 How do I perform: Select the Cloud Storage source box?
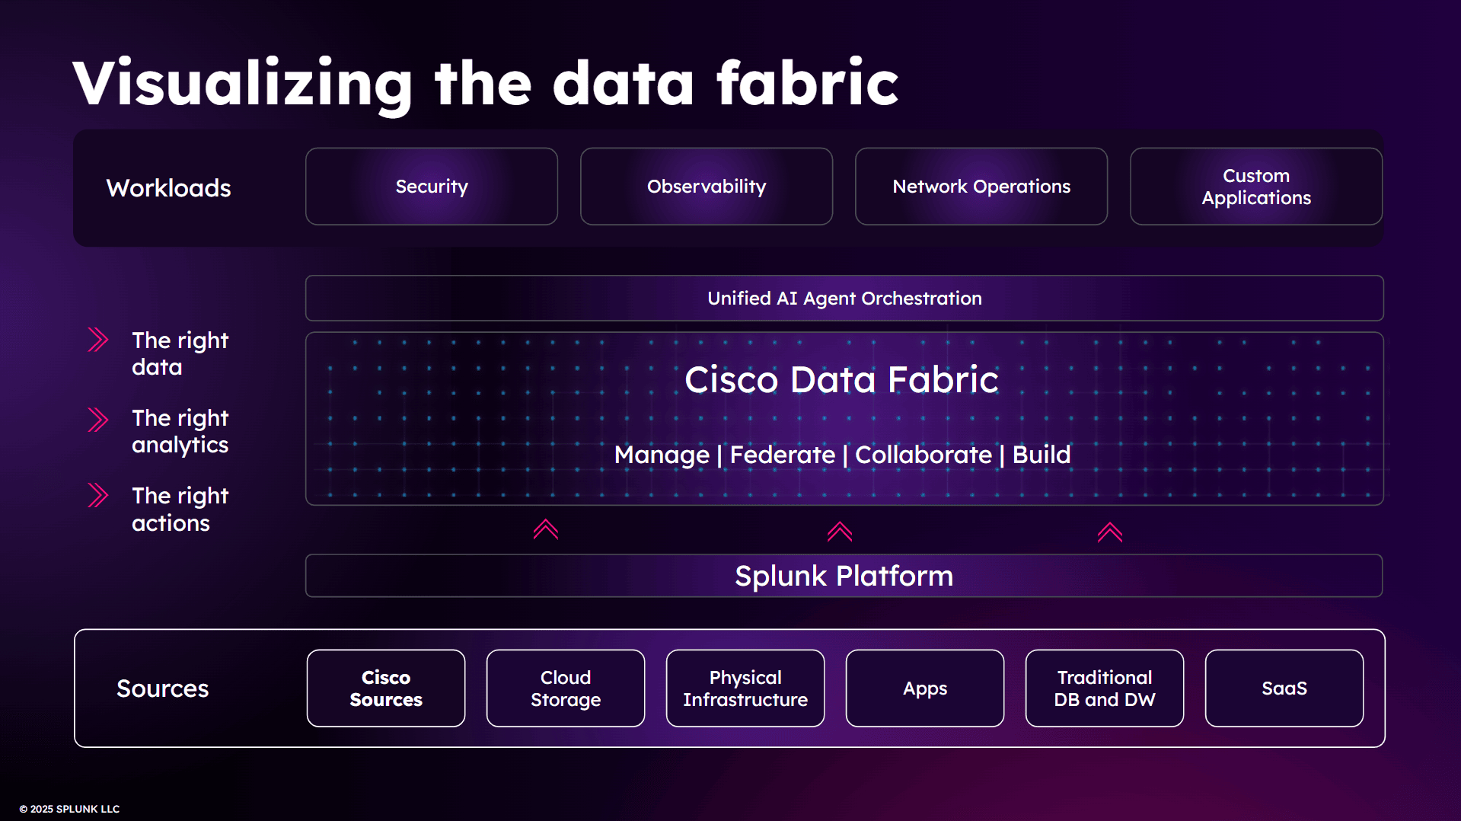pos(566,688)
